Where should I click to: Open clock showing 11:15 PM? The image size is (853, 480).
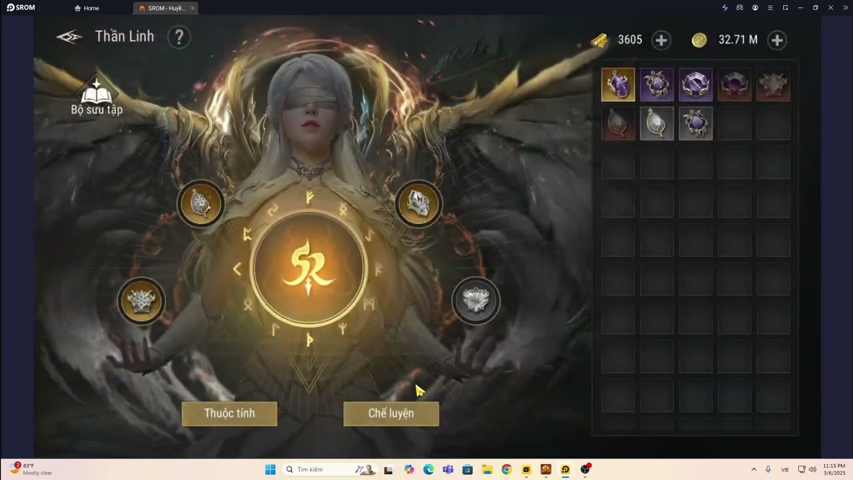pos(834,469)
